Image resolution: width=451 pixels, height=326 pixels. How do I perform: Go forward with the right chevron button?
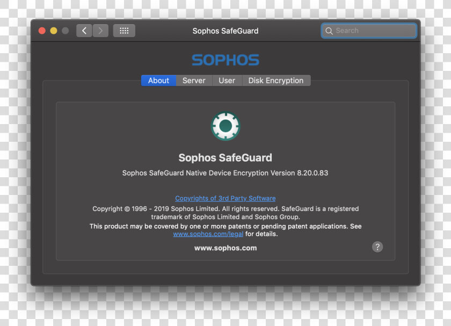click(100, 31)
